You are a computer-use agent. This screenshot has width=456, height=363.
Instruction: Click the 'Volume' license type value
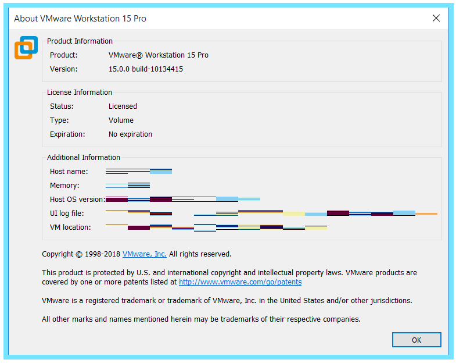click(x=121, y=120)
